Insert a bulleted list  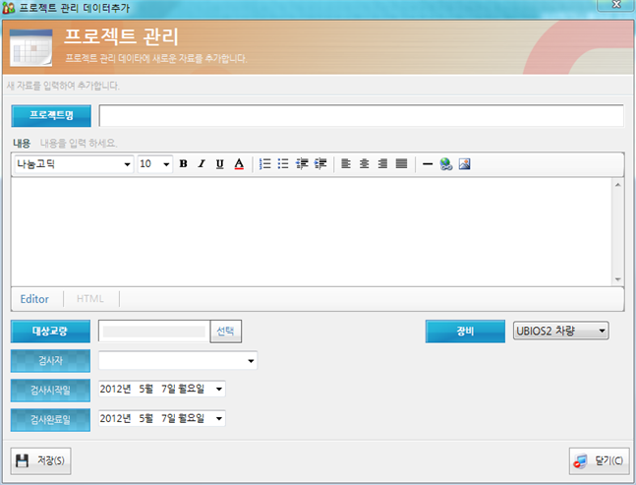[x=283, y=164]
